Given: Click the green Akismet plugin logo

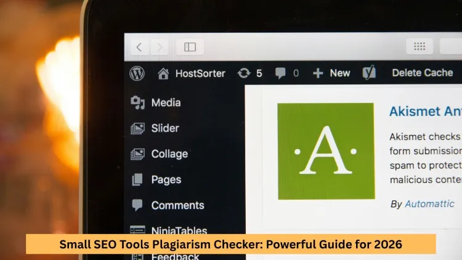Looking at the screenshot, I should (x=326, y=151).
